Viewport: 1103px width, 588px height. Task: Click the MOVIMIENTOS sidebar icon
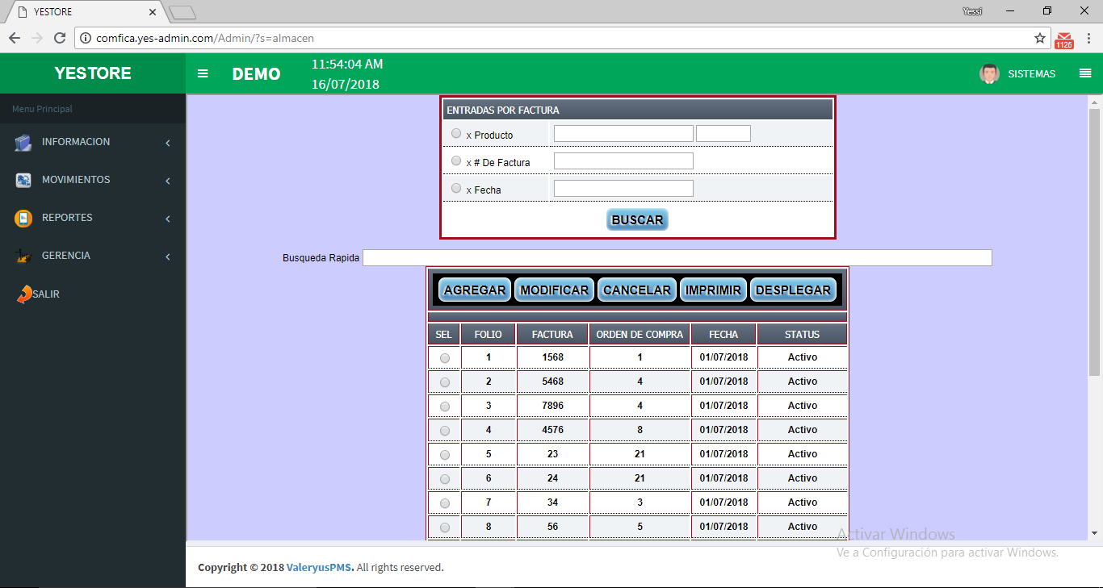coord(23,181)
